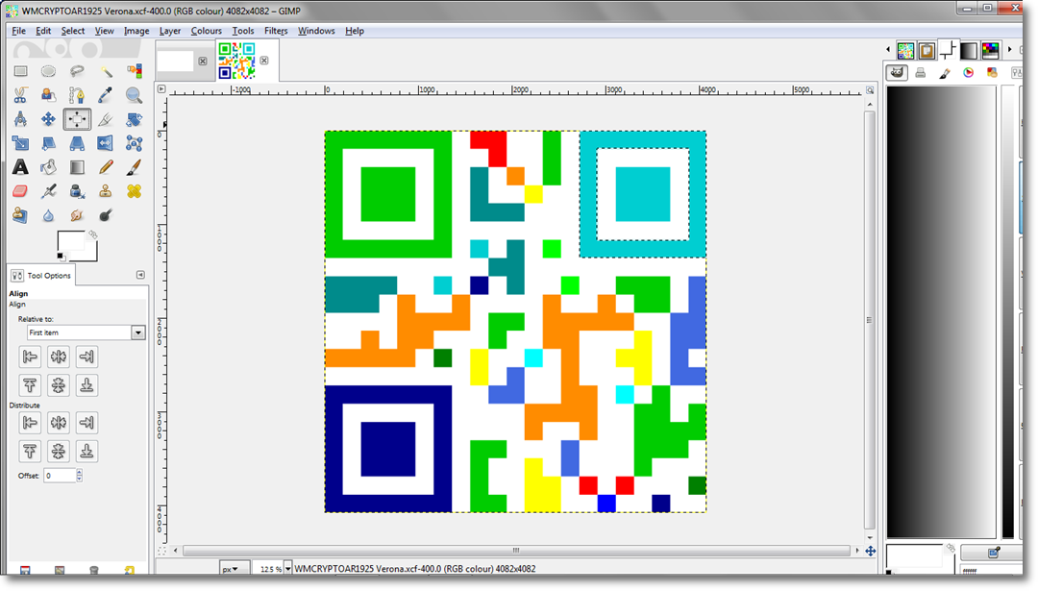This screenshot has height=591, width=1038.
Task: Select the Rectangle Select tool
Action: click(x=20, y=71)
